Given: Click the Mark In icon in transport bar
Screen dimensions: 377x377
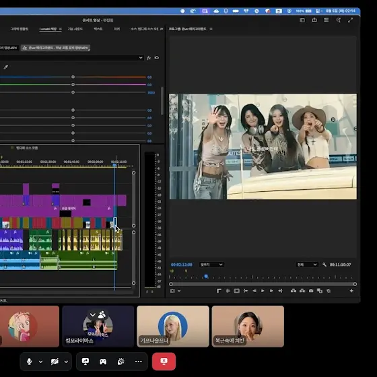Looking at the screenshot, I should pos(219,291).
